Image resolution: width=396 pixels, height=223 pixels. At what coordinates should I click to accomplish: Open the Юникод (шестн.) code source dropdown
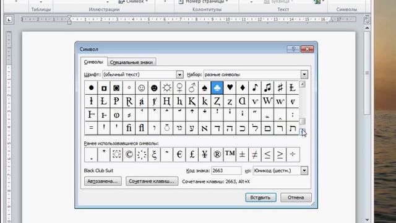(x=304, y=171)
